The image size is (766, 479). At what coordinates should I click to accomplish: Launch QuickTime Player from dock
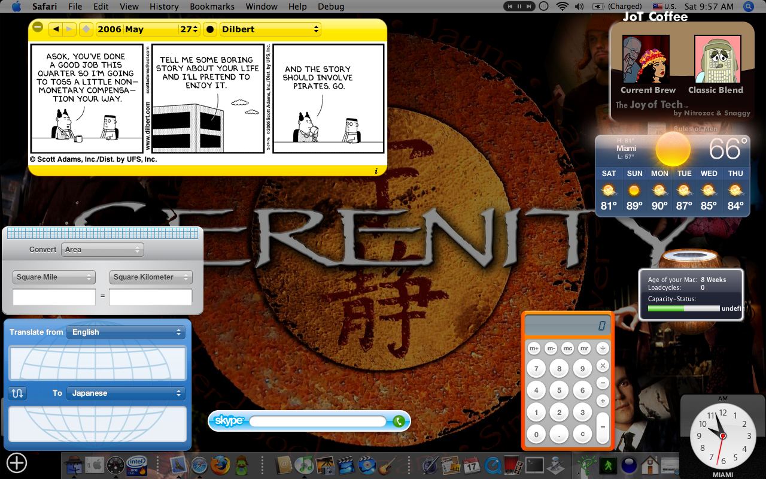tap(493, 465)
